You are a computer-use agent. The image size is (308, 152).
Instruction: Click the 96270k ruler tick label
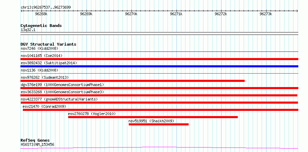131,14
